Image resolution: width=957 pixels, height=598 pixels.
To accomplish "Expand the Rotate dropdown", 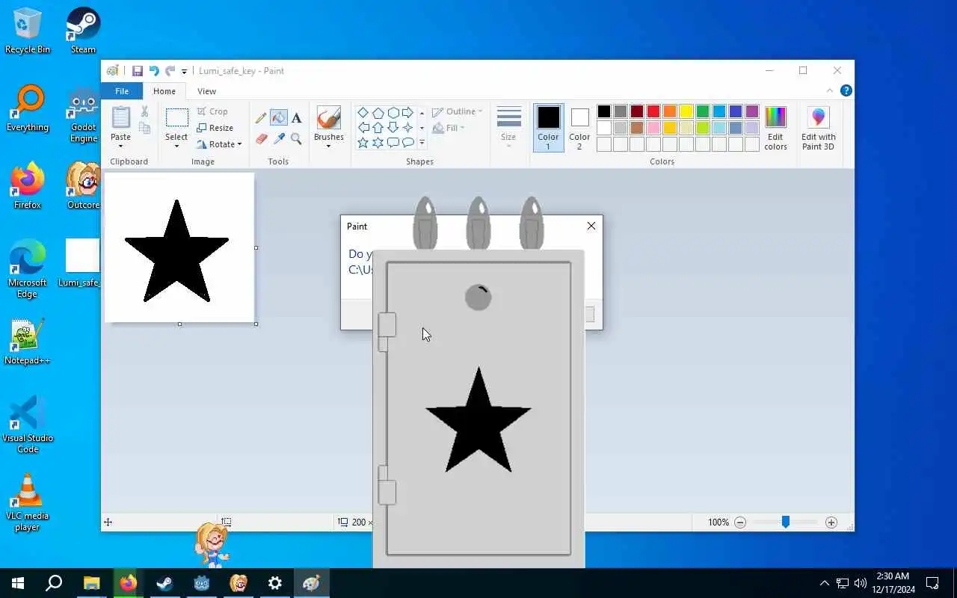I will 239,144.
